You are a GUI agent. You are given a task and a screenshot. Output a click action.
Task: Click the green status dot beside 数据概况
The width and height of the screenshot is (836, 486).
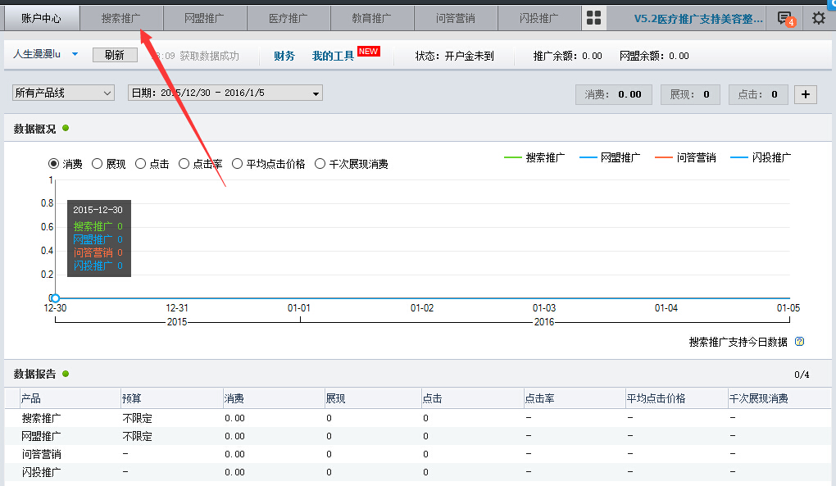point(66,128)
